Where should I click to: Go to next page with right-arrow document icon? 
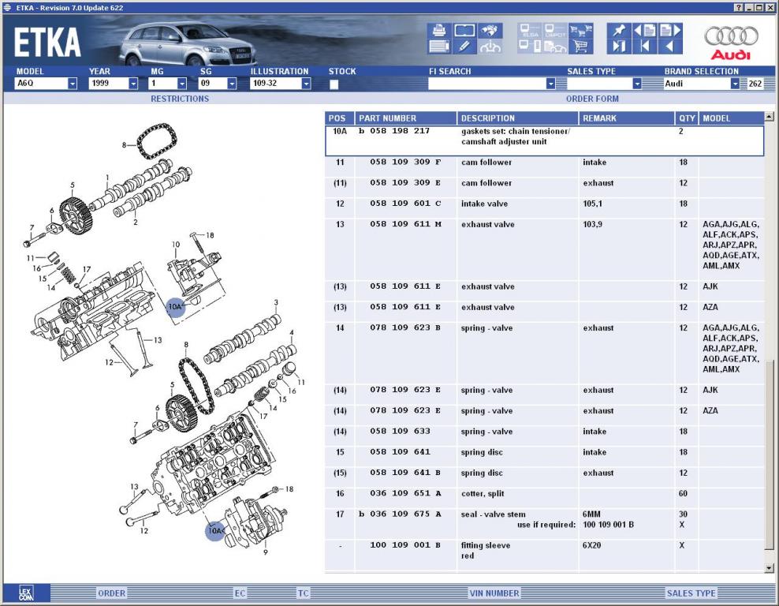[x=670, y=31]
